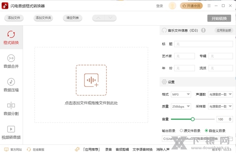This screenshot has height=153, width=236.
Task: Open the hamburger menu icon in title bar
Action: [x=209, y=6]
